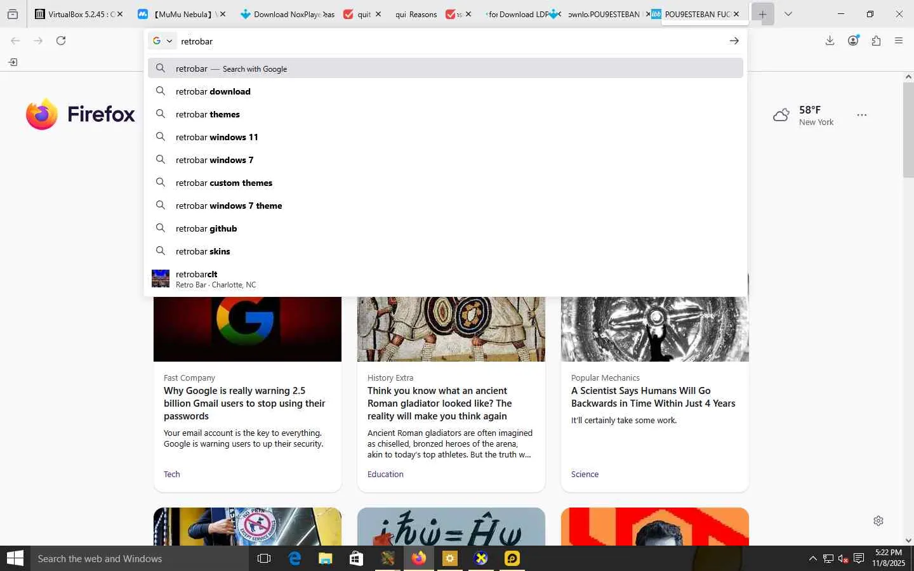
Task: Open the weather widget three-dot menu
Action: [861, 115]
